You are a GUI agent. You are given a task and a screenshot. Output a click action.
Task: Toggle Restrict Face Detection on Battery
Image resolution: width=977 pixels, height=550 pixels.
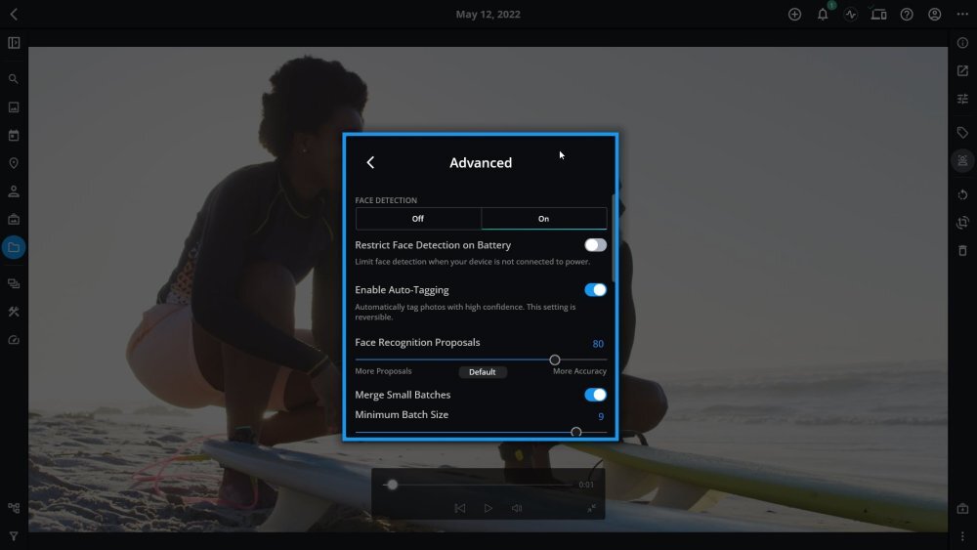pos(595,245)
